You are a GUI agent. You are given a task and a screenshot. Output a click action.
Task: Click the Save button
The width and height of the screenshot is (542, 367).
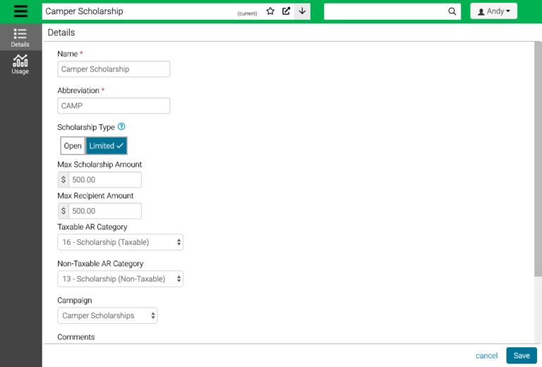pyautogui.click(x=521, y=356)
